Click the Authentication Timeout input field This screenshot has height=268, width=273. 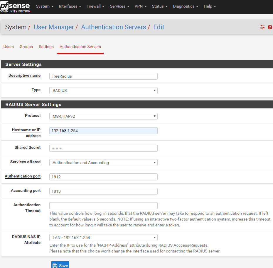tap(103, 206)
